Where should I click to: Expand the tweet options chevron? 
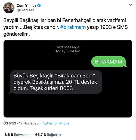click(x=130, y=5)
